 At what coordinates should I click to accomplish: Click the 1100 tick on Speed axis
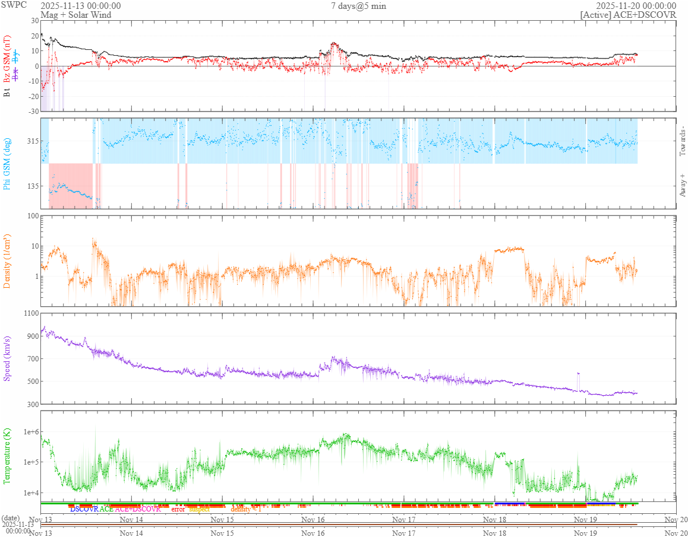(x=32, y=313)
